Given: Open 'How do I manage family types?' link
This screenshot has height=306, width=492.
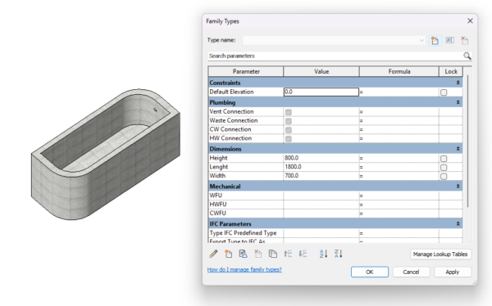Looking at the screenshot, I should pos(244,269).
